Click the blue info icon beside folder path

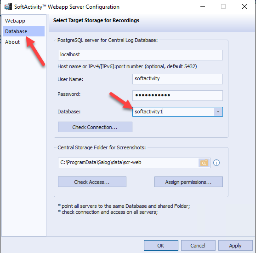coord(216,163)
